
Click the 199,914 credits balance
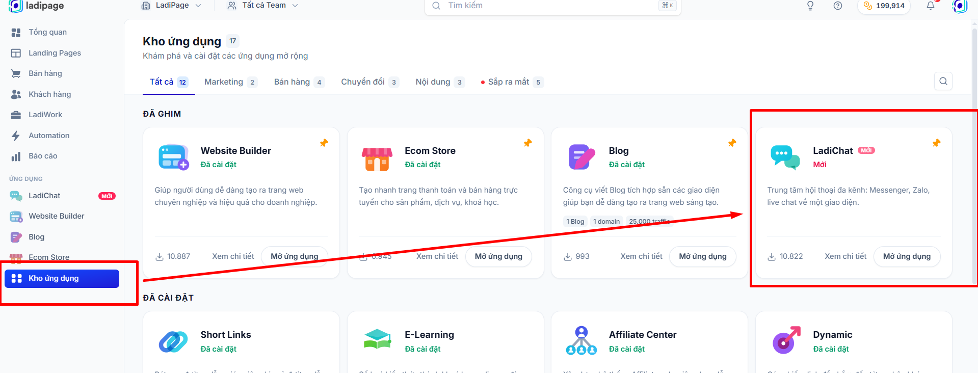pyautogui.click(x=884, y=6)
